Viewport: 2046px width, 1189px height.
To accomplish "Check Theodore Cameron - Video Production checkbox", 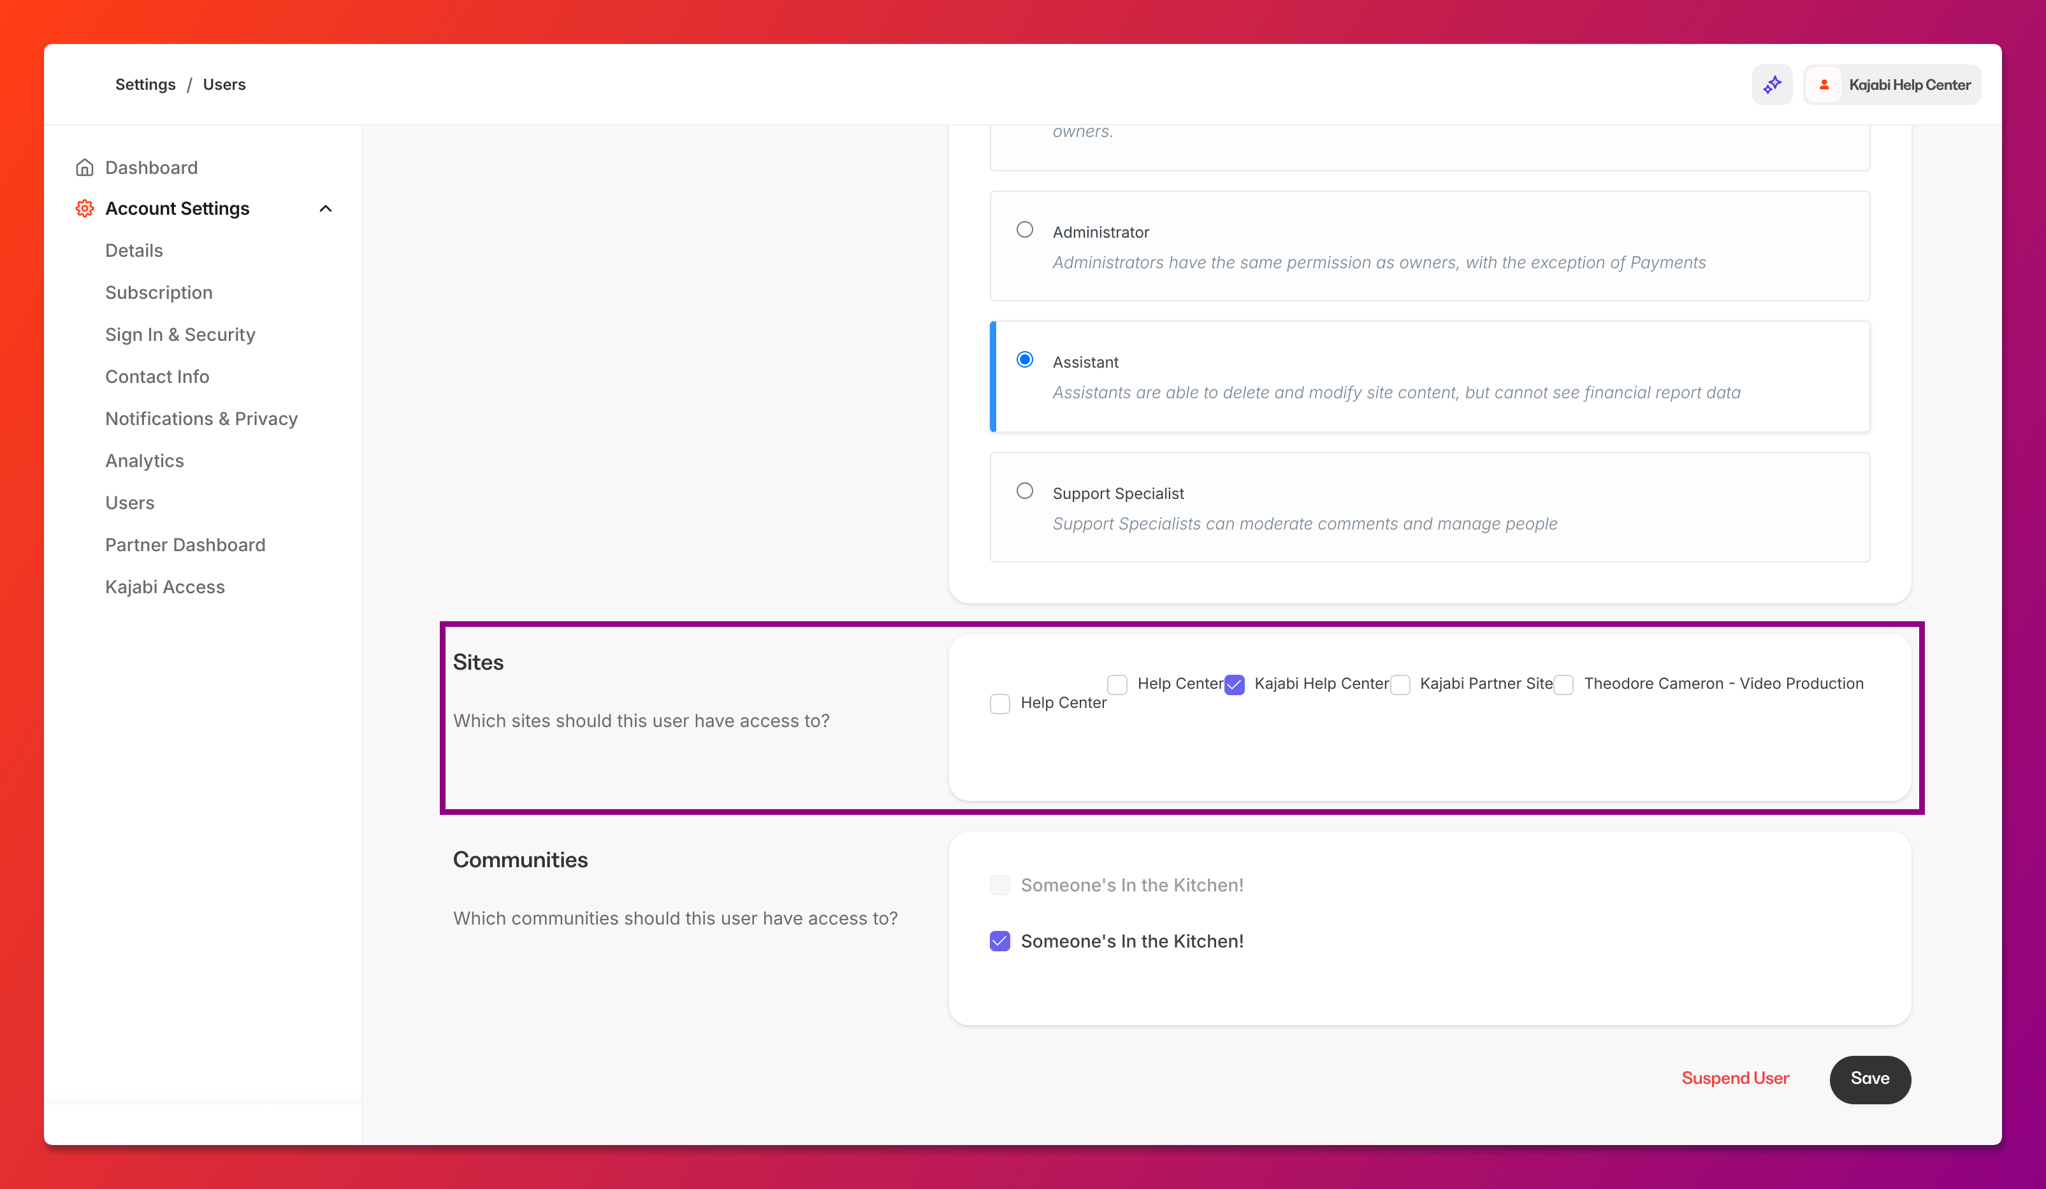I will tap(1564, 684).
